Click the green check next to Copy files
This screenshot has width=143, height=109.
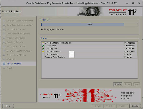click(x=43, y=49)
